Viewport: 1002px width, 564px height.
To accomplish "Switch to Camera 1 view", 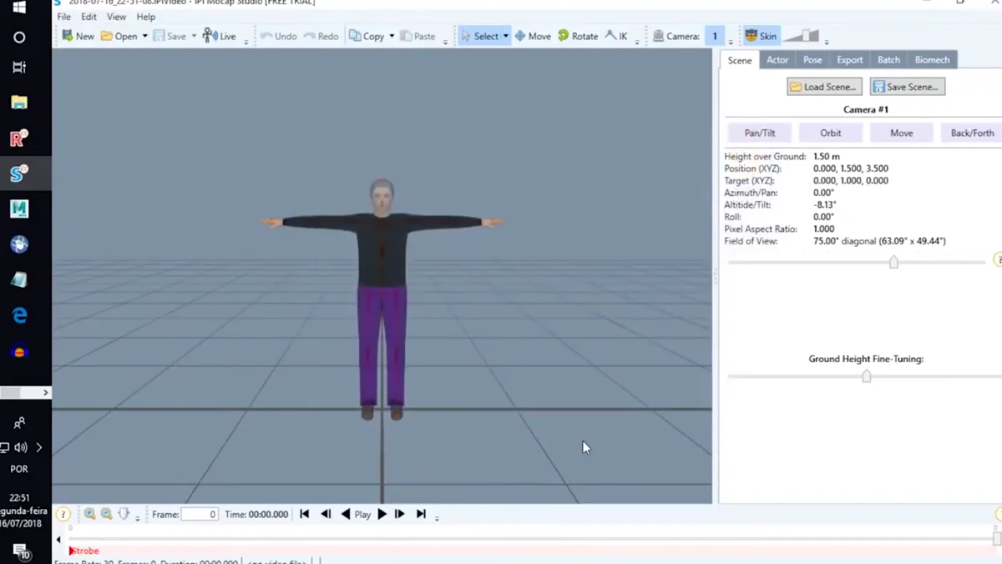I will (715, 36).
